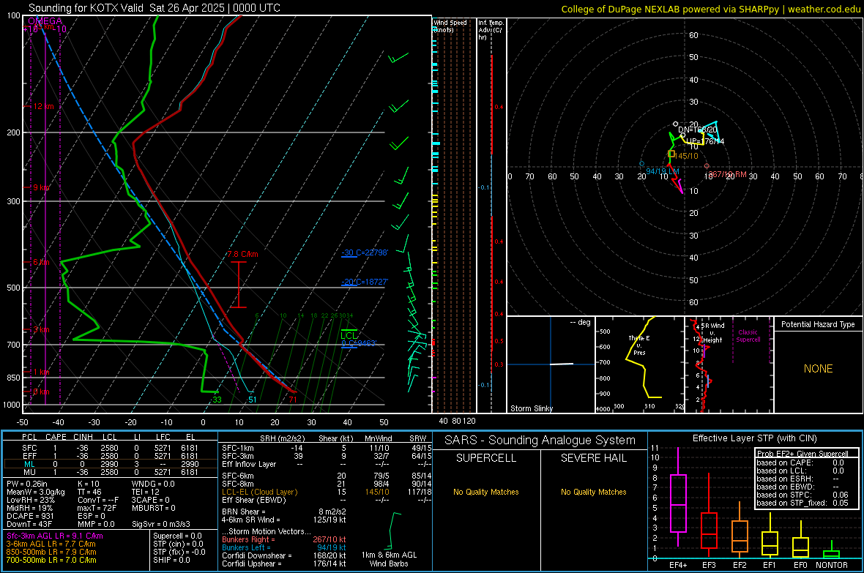Click the surface dewpoint value 33
The height and width of the screenshot is (573, 864).
(217, 400)
